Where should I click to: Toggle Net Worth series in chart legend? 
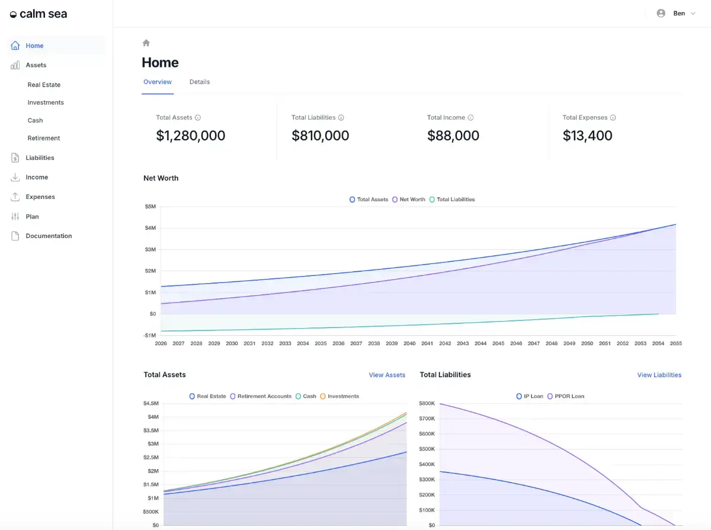click(408, 200)
